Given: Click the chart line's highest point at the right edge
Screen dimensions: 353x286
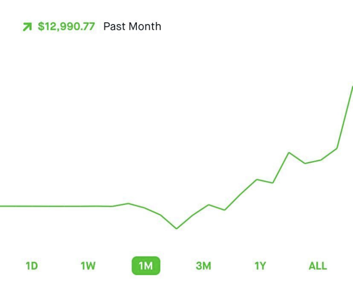Looking at the screenshot, I should coord(352,87).
